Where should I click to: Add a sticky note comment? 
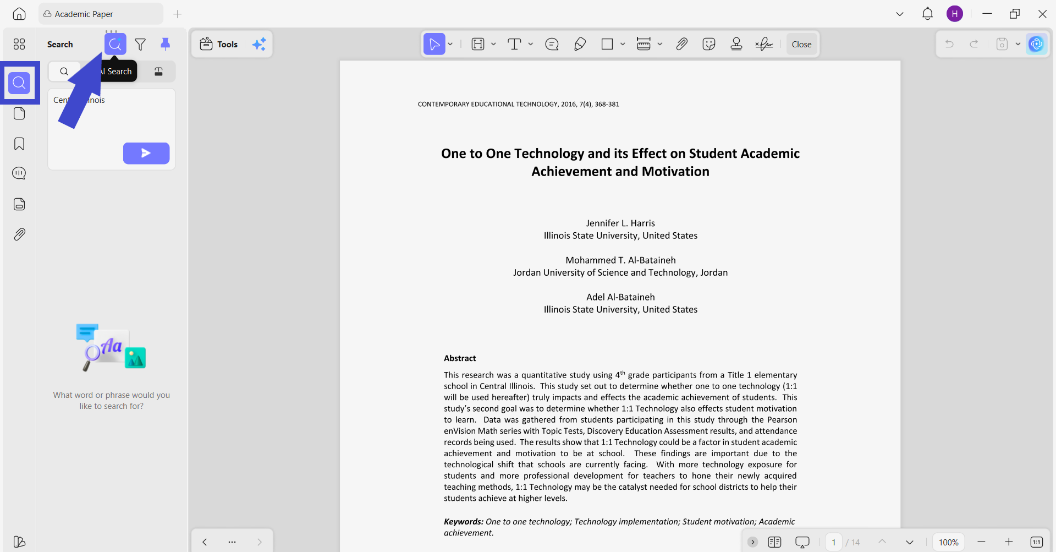point(552,44)
